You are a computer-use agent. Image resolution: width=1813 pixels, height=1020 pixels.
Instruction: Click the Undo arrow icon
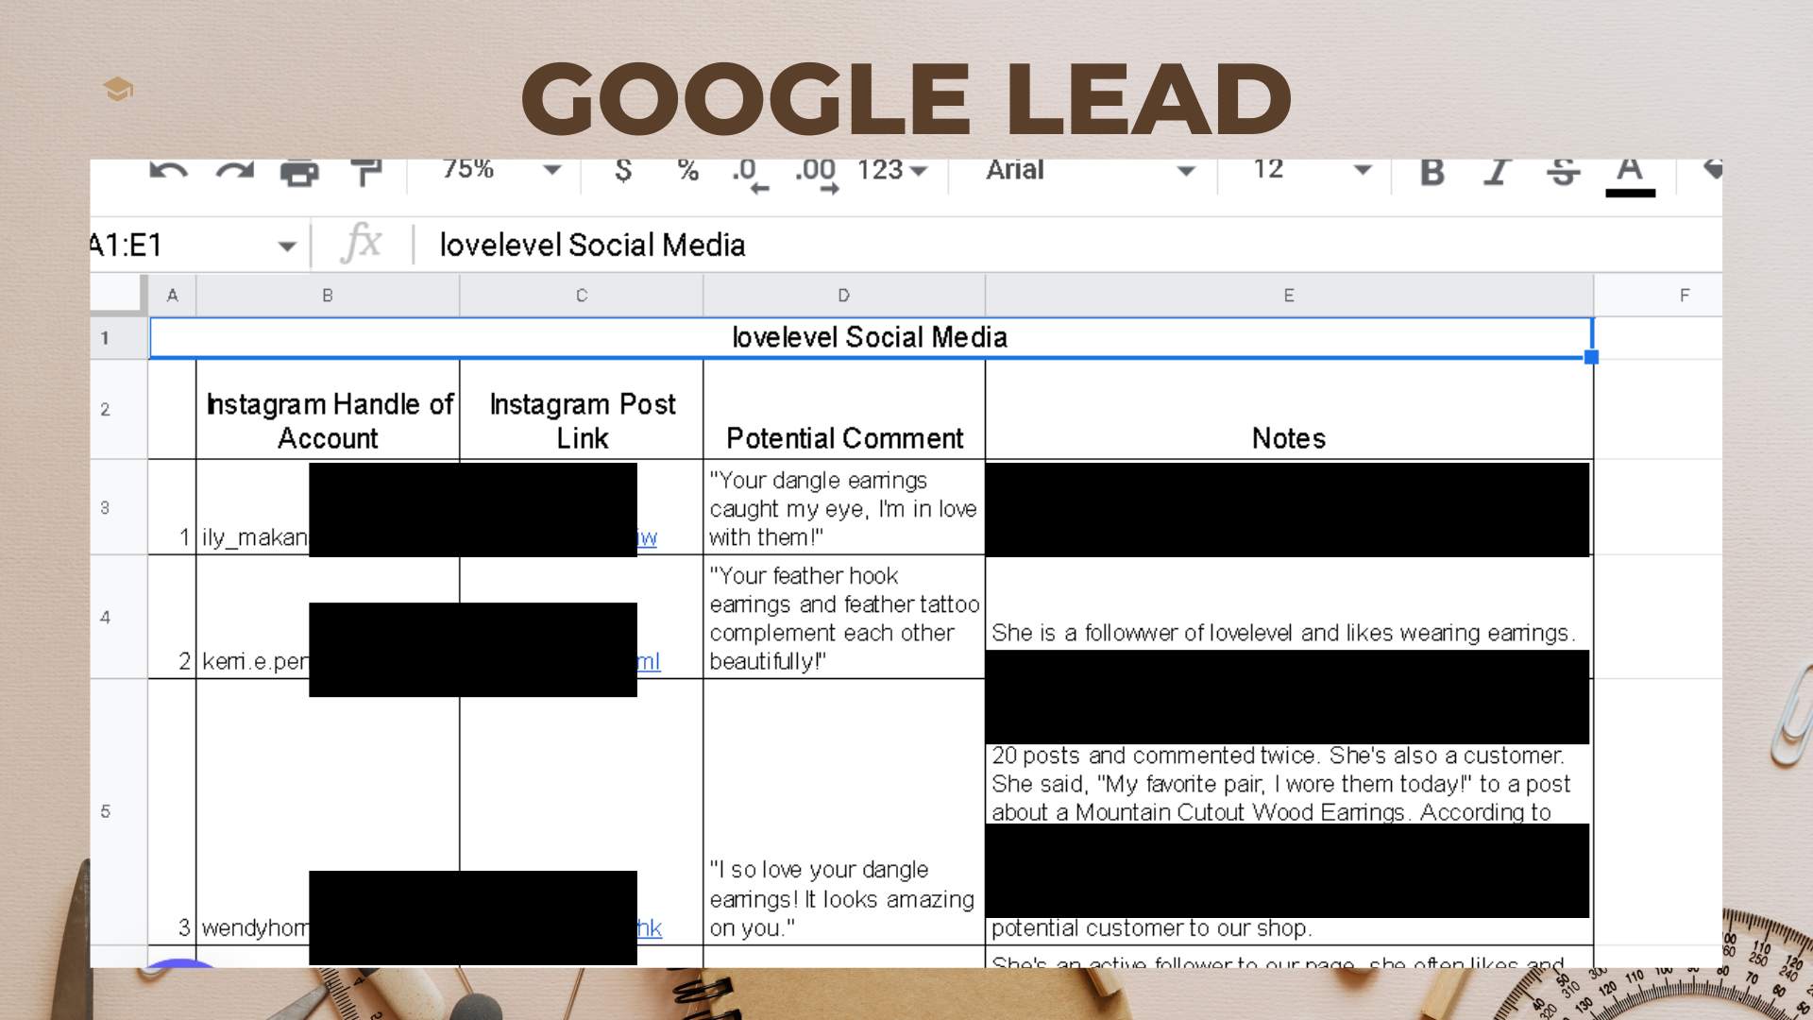point(168,172)
